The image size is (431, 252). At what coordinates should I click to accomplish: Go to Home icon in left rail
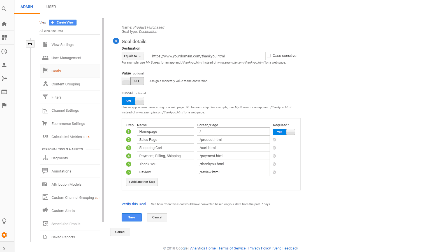tap(4, 24)
